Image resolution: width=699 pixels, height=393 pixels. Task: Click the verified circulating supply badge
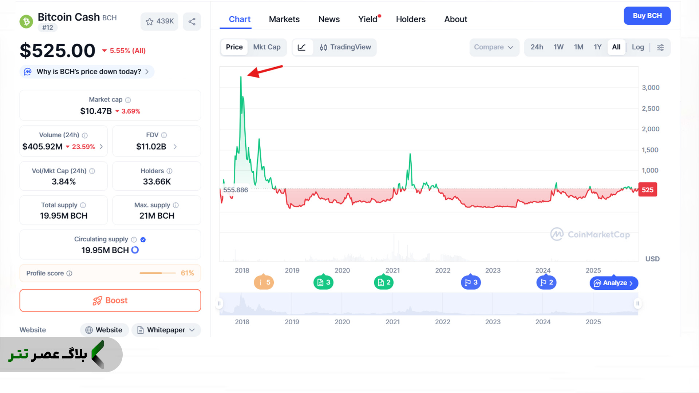point(143,239)
